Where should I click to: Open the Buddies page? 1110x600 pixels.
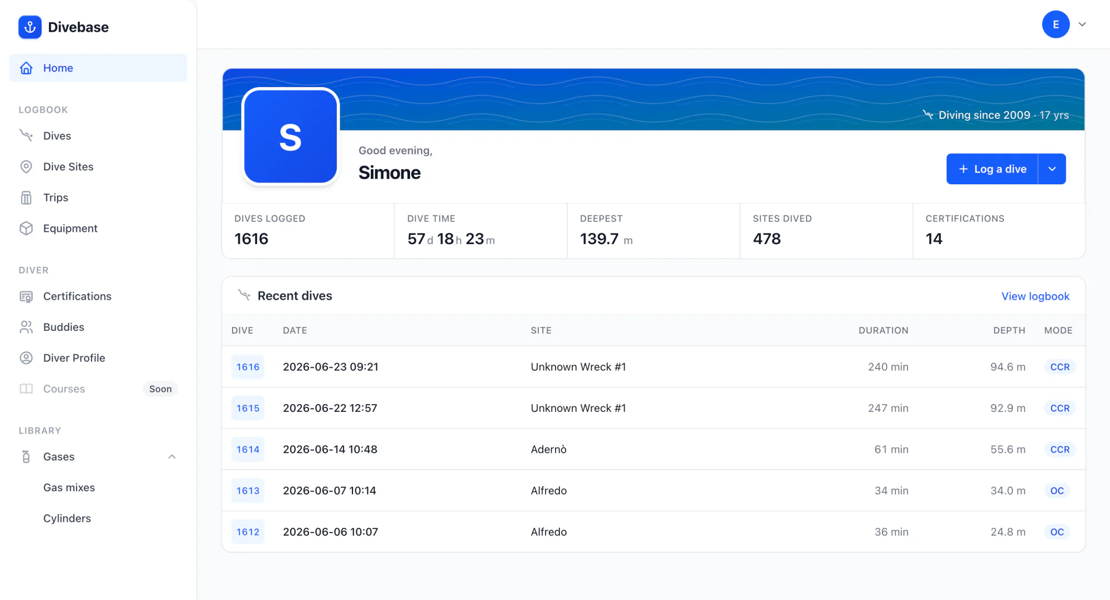[x=98, y=327]
